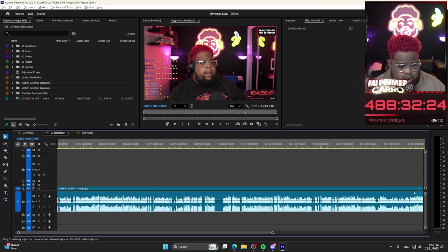Sort Project panel by Frame Rate column
This screenshot has width=448, height=252.
[x=61, y=41]
